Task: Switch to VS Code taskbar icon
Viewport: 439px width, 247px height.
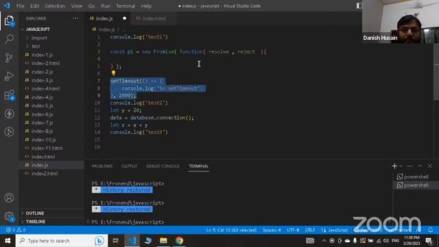Action: click(x=132, y=241)
